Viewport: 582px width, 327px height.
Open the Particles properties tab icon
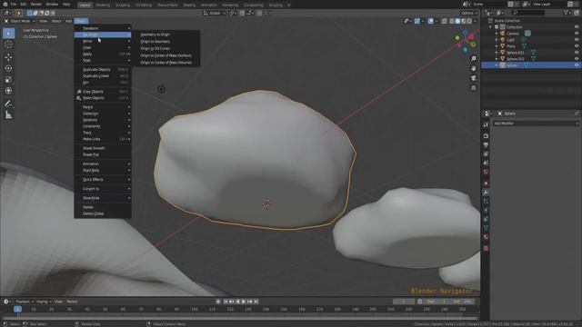coord(486,201)
